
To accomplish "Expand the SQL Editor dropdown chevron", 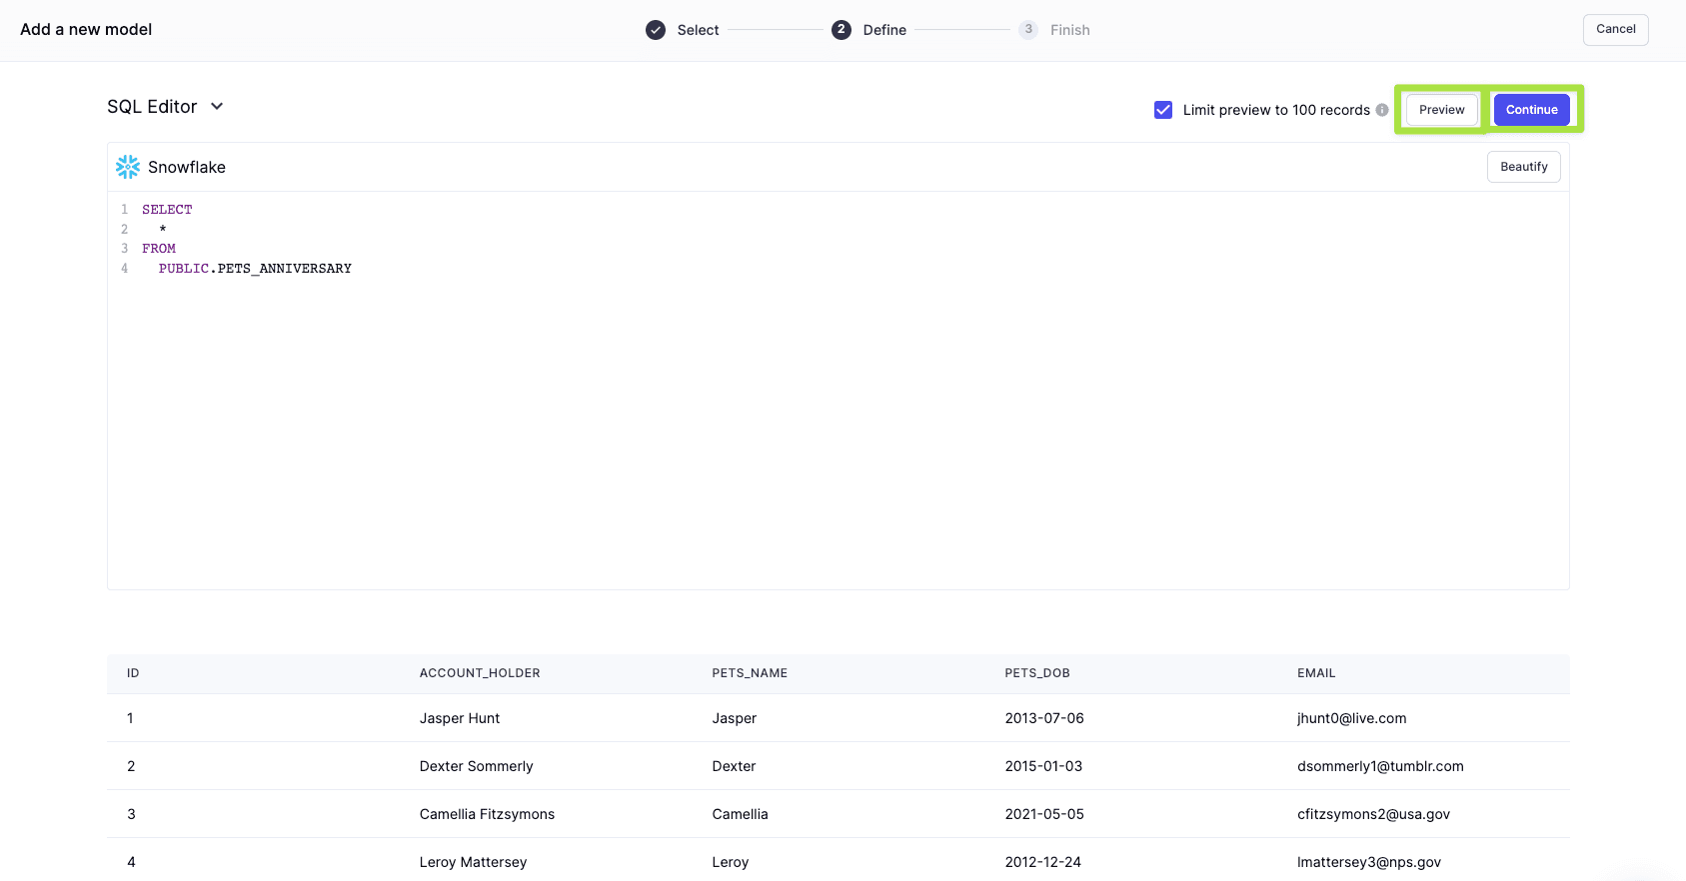I will coord(217,107).
